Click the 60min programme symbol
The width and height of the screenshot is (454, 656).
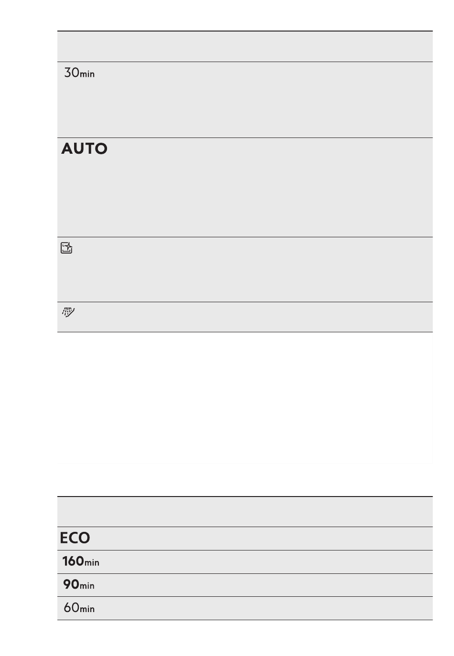79,608
